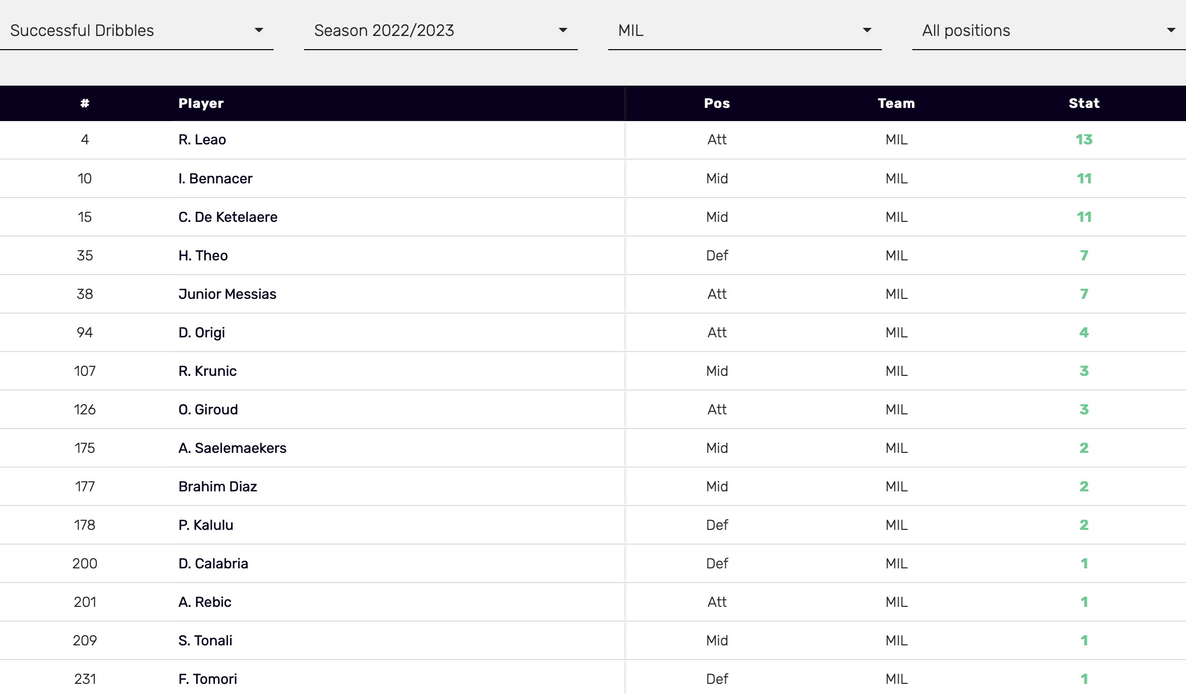The height and width of the screenshot is (694, 1186).
Task: Select player C. De Ketelaere
Action: click(x=228, y=217)
